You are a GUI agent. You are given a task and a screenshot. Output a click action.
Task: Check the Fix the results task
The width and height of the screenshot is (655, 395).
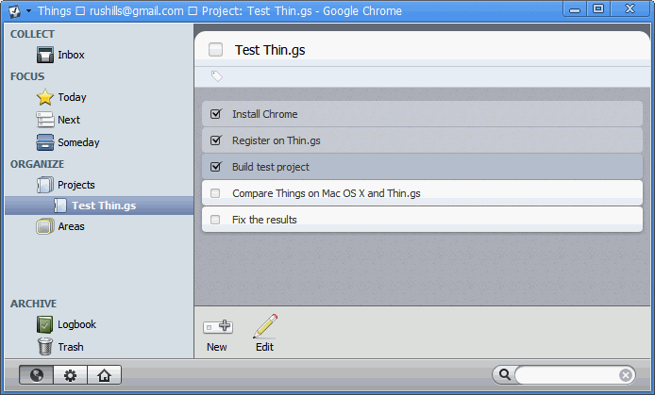(x=215, y=220)
